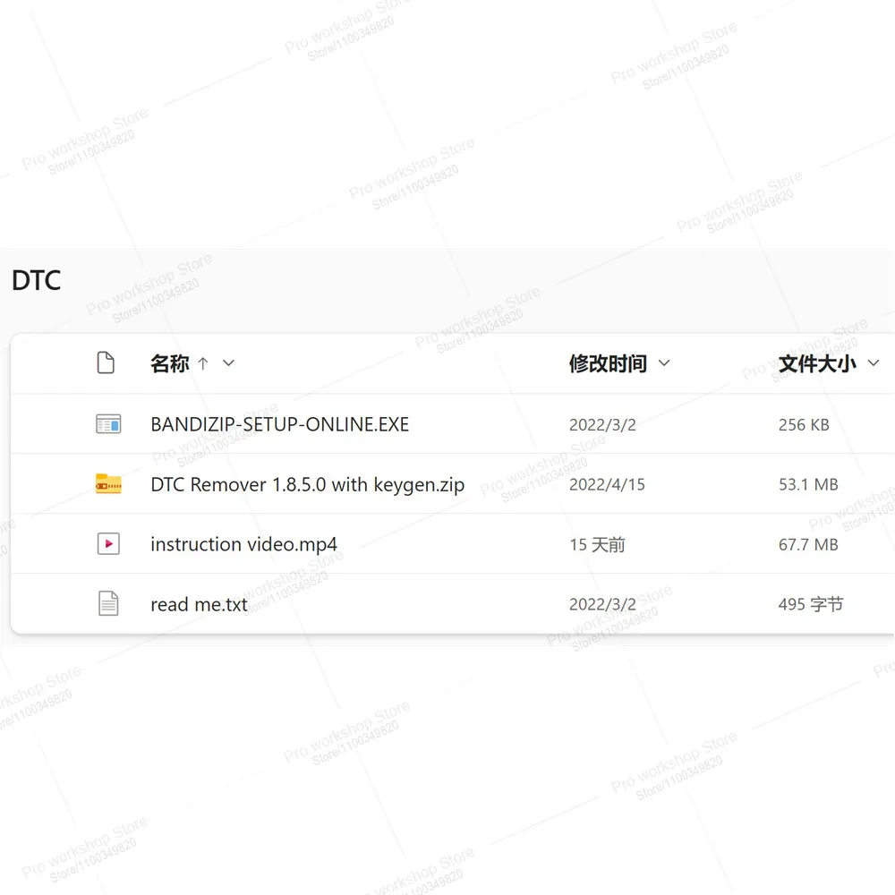Click the modified time 15 天前
Screen dimensions: 895x895
point(597,544)
